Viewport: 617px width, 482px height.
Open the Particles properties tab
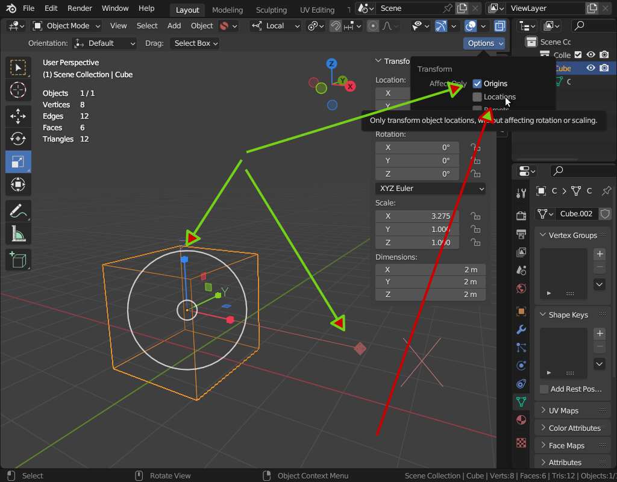(521, 348)
